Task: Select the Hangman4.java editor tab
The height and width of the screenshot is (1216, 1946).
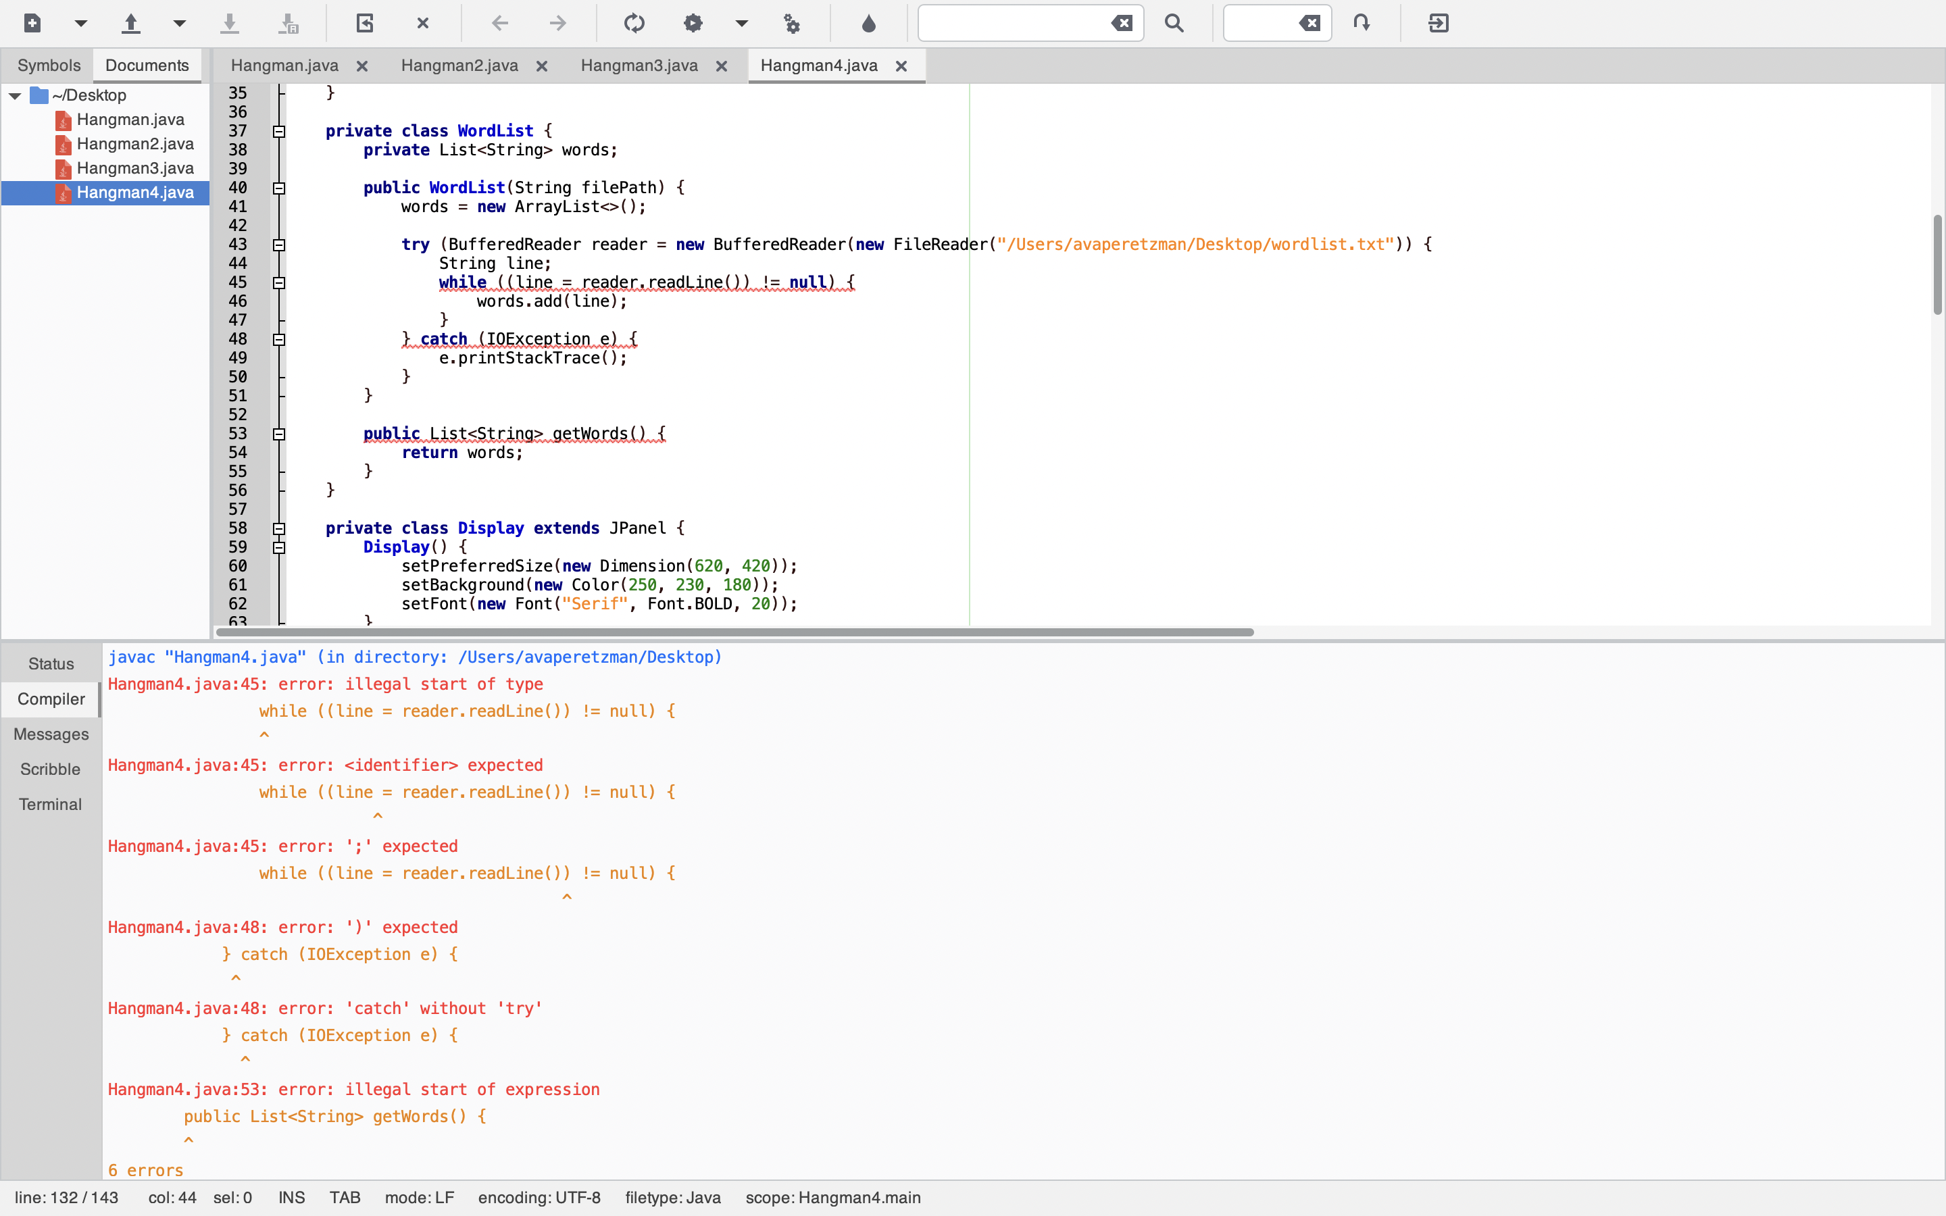Action: coord(819,65)
